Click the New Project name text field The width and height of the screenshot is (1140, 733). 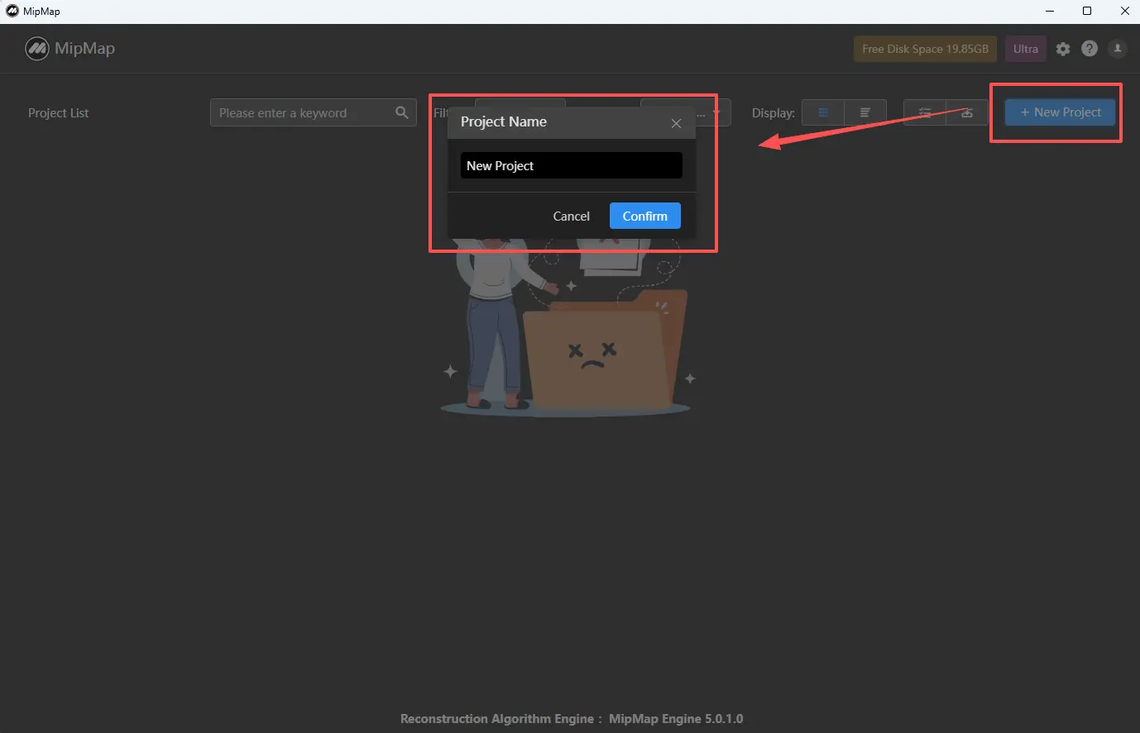[x=571, y=165]
